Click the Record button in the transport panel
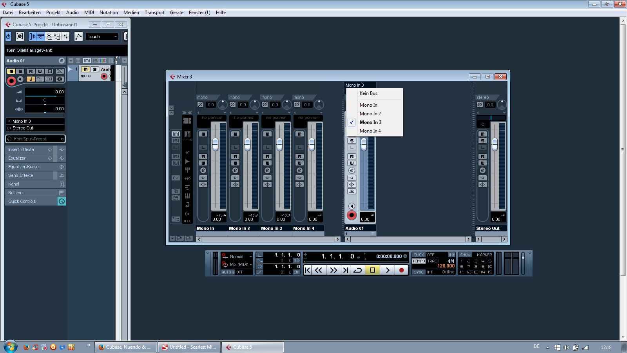Screen dimensions: 627x353 point(401,270)
